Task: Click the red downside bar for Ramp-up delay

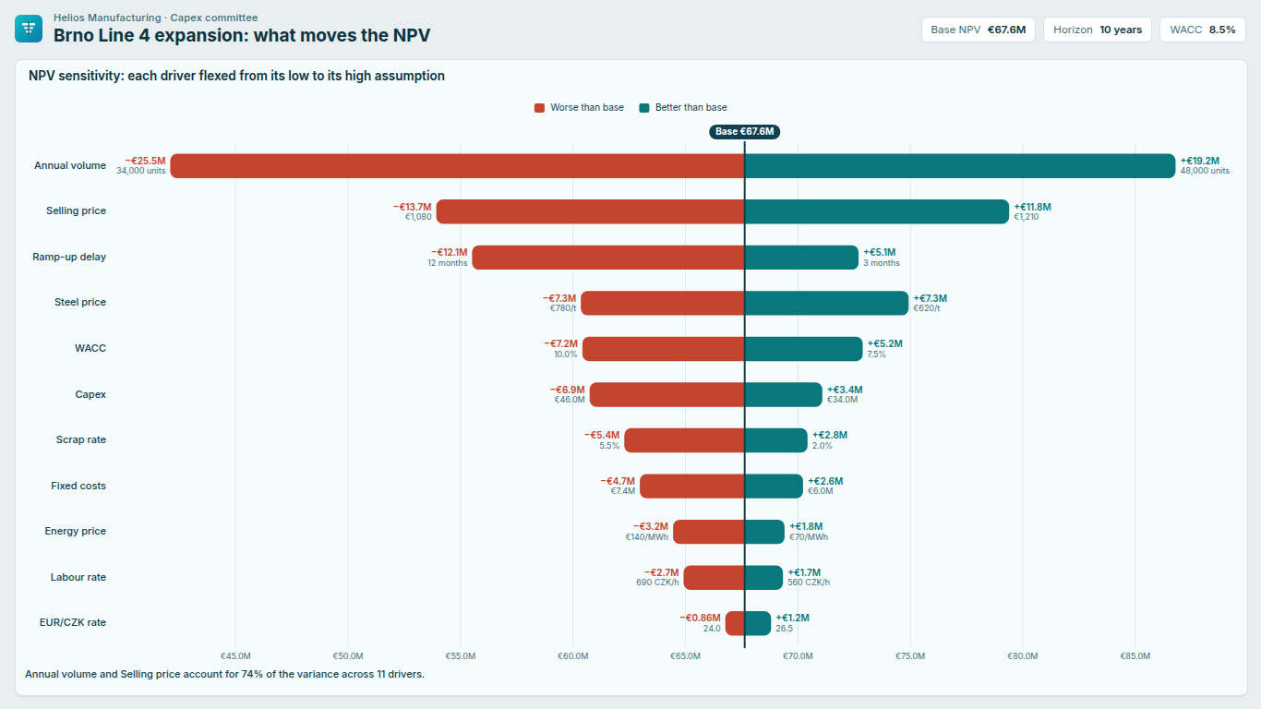Action: (608, 258)
